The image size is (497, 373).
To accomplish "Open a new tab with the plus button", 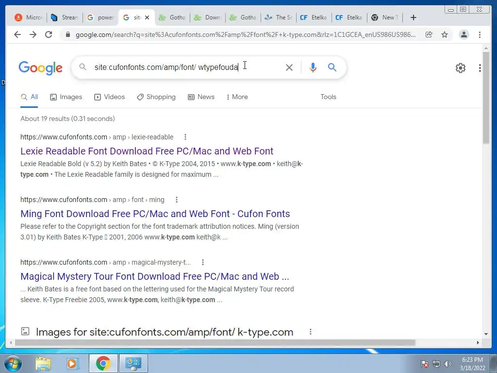I will click(x=414, y=17).
